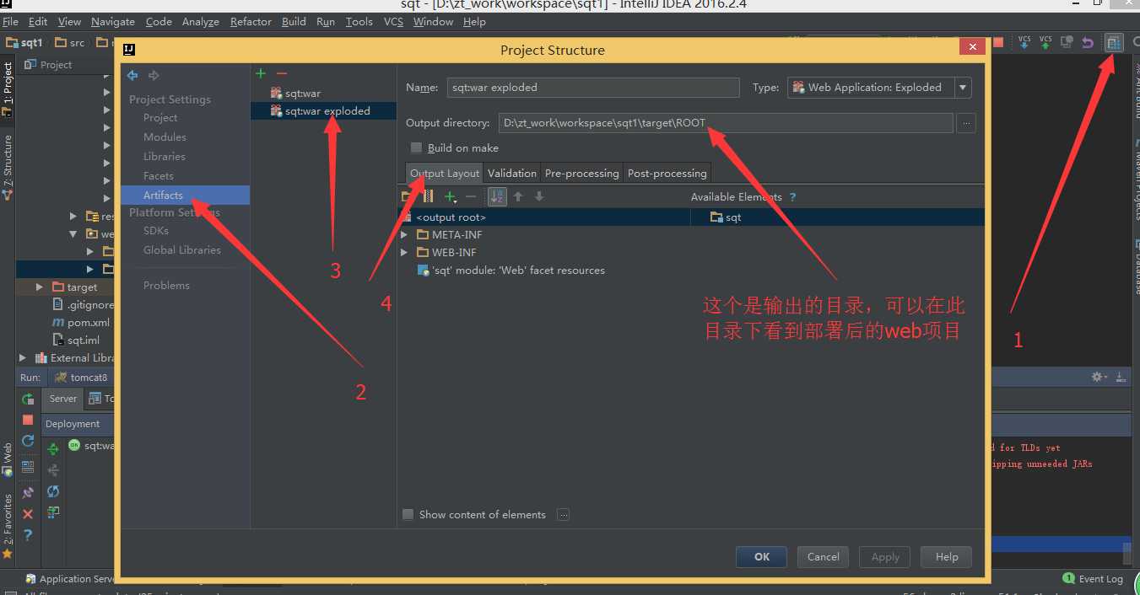Browse for Output directory with ellipsis button
Screen dimensions: 1140x595
(967, 123)
